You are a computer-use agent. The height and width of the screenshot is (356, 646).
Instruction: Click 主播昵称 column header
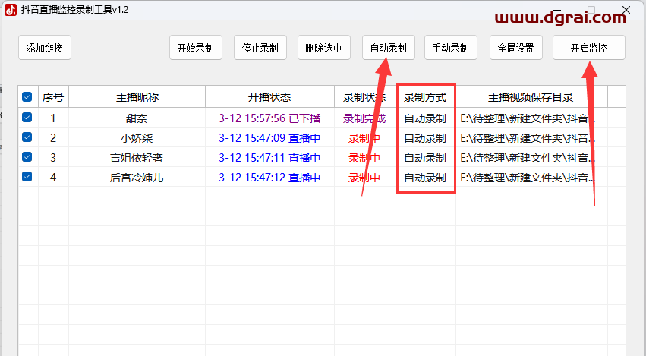pyautogui.click(x=137, y=97)
